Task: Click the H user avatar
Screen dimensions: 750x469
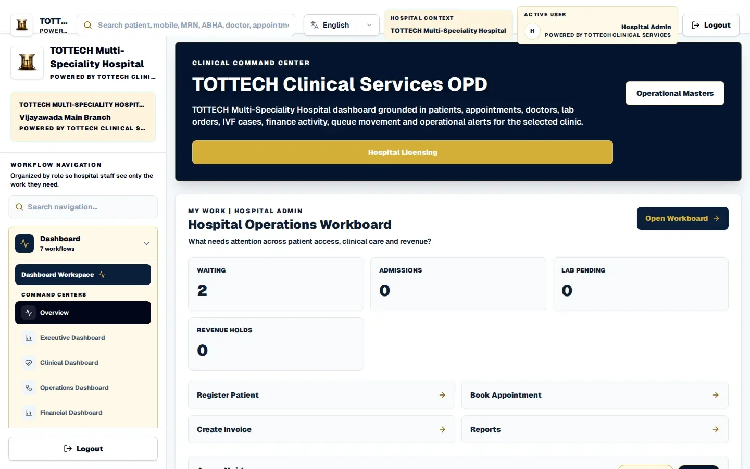Action: (532, 31)
